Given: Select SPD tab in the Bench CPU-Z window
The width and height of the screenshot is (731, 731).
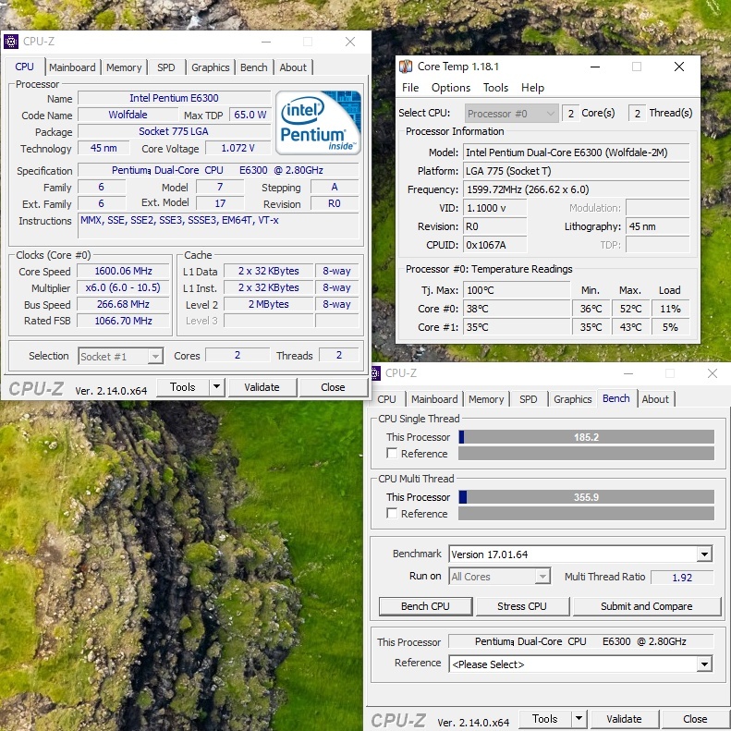Looking at the screenshot, I should 529,399.
